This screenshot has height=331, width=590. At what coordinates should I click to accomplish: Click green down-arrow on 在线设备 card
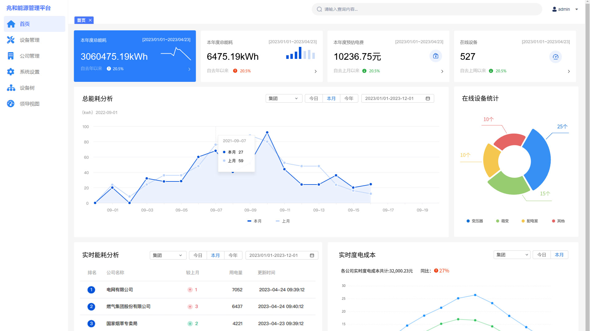pos(491,71)
